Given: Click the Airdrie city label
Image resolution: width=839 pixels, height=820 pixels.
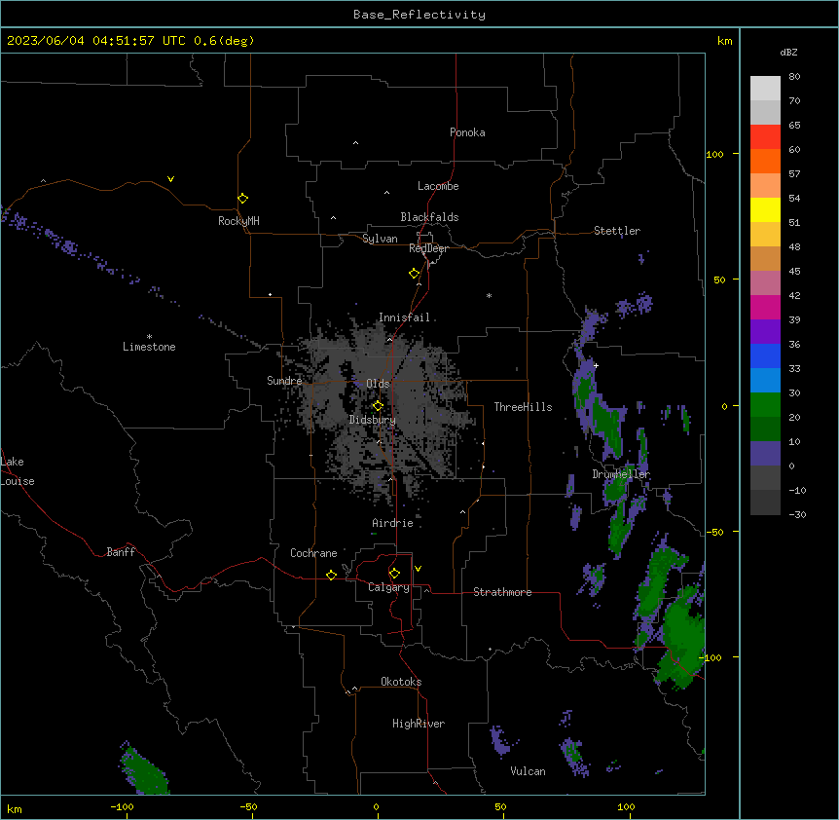Looking at the screenshot, I should (x=392, y=523).
